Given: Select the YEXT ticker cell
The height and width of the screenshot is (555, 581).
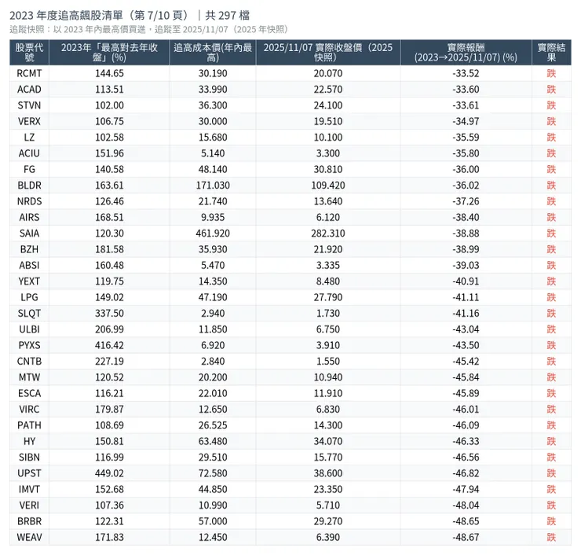Looking at the screenshot, I should pyautogui.click(x=29, y=281).
